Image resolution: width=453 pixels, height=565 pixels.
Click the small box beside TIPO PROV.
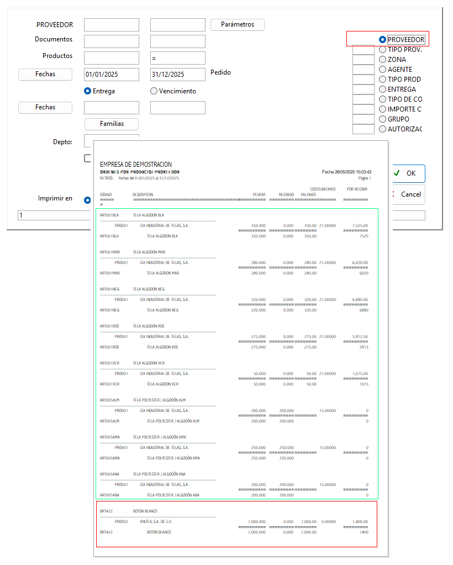click(x=364, y=50)
